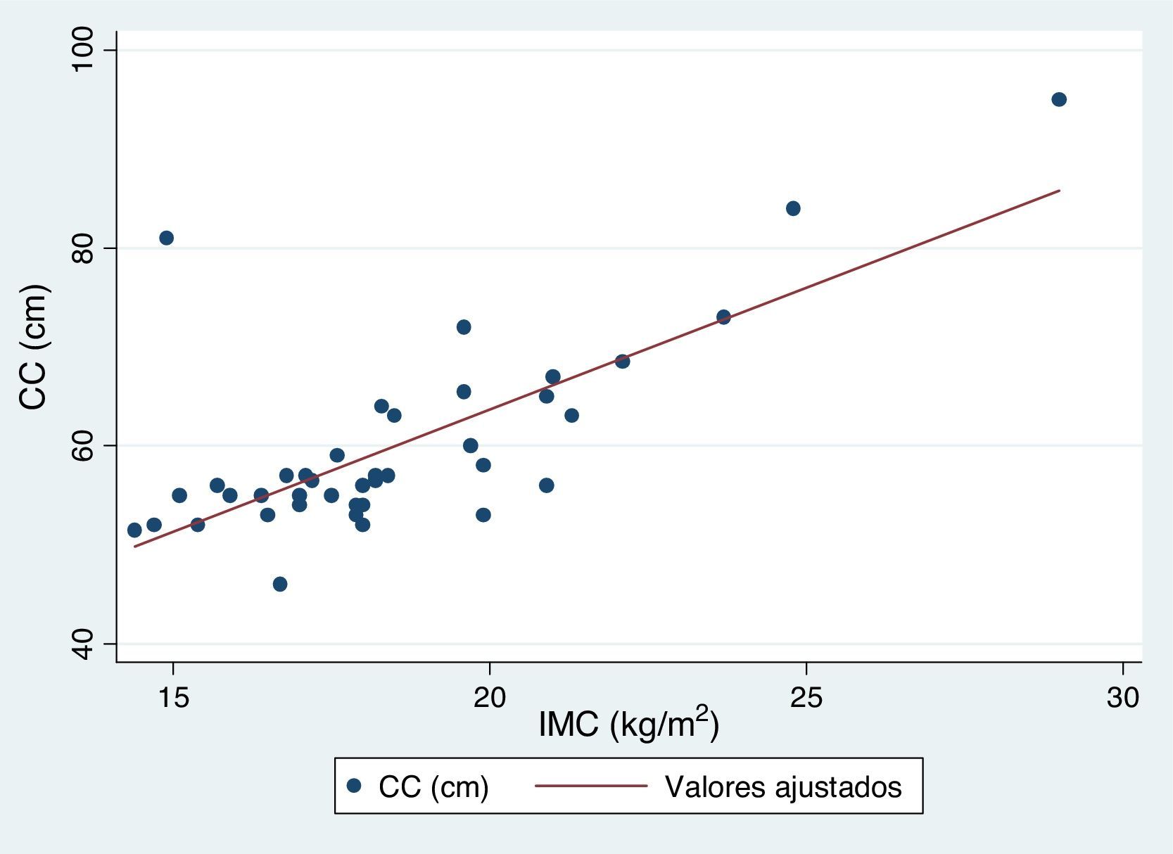Click the vertical y-axis title "CC (cm)"

(32, 347)
